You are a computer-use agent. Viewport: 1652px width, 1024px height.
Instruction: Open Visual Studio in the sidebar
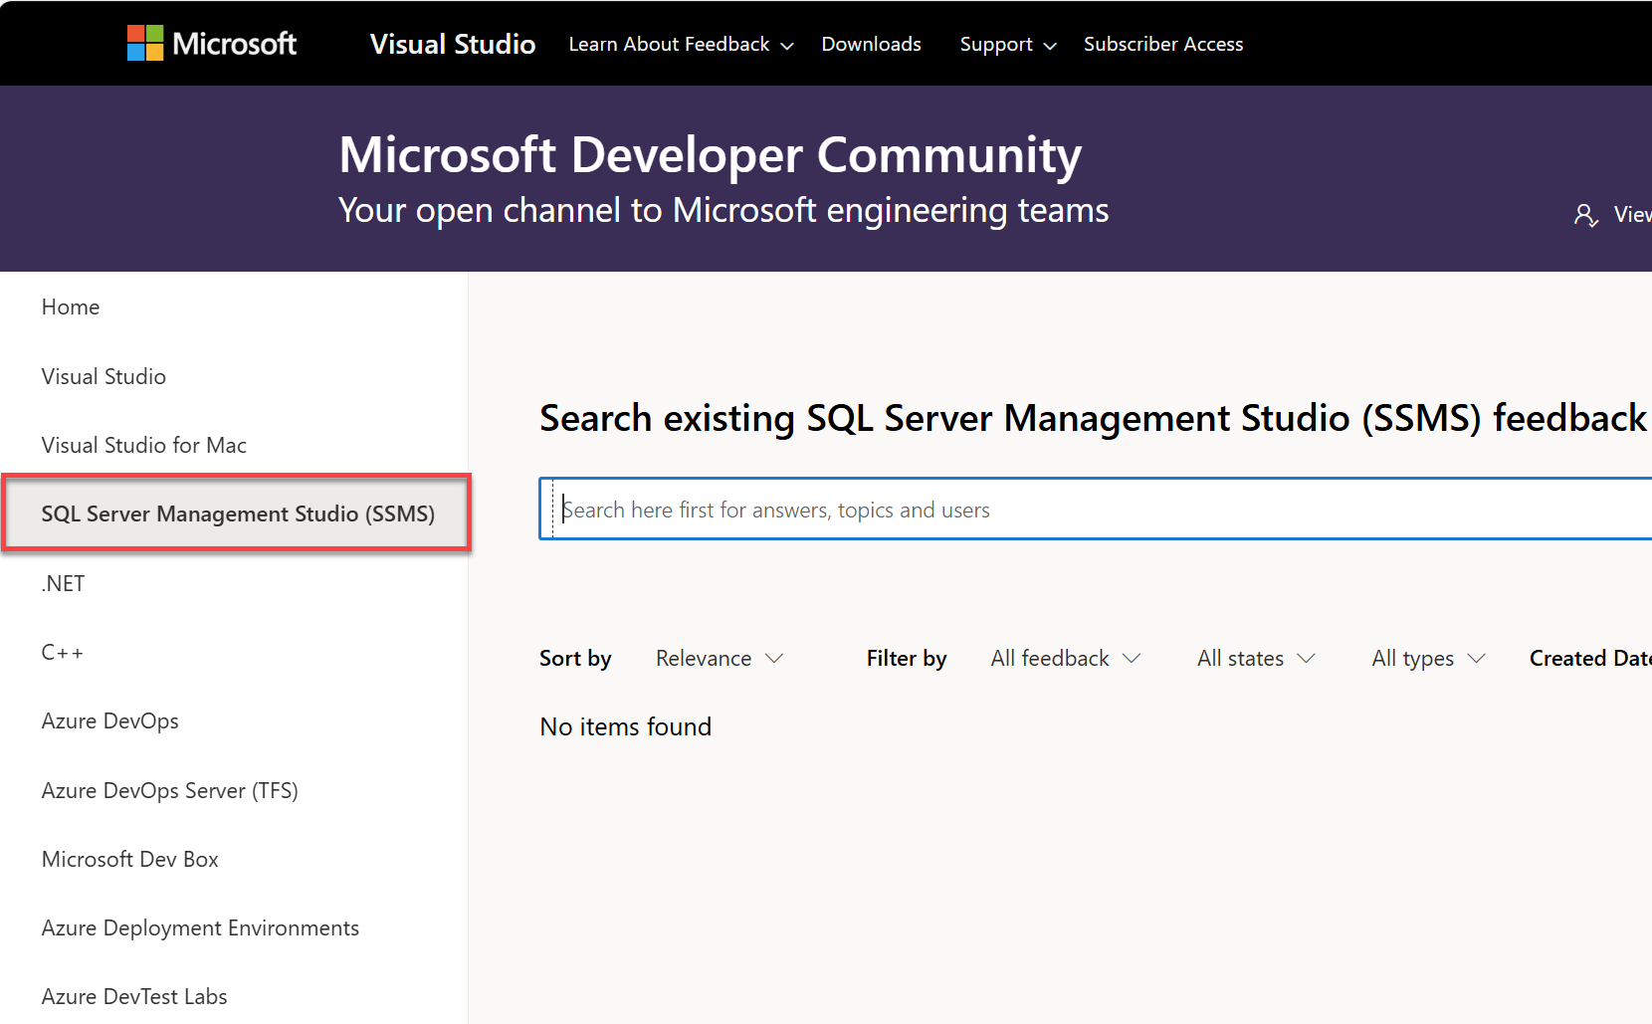point(103,376)
